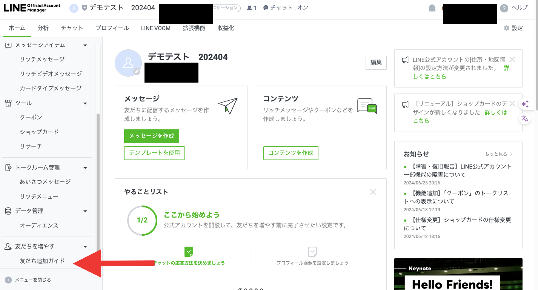538x290 pixels.
Task: Click the テンプレートを使用 button
Action: click(154, 153)
